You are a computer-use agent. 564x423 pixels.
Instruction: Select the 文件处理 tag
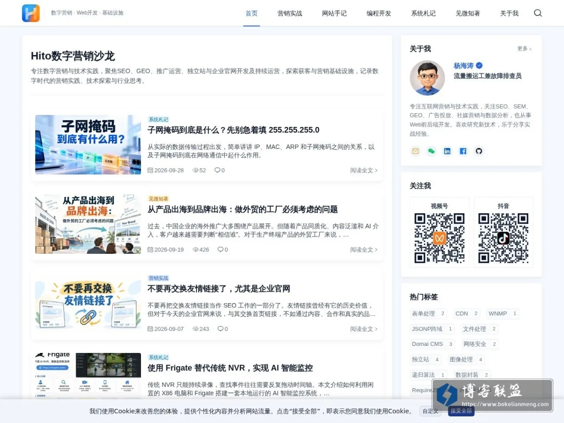coord(479,329)
